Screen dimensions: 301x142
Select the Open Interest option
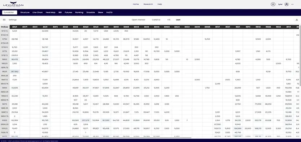138,20
